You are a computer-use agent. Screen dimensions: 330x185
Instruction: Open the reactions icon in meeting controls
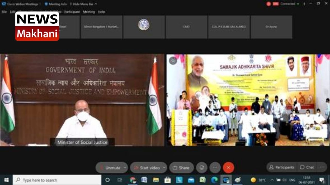[202, 168]
